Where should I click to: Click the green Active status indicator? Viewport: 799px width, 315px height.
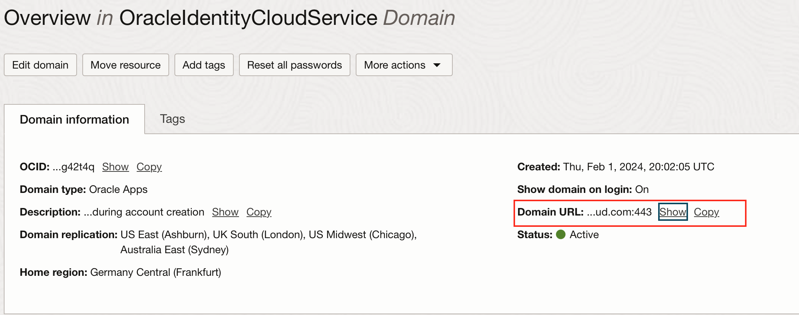click(561, 234)
